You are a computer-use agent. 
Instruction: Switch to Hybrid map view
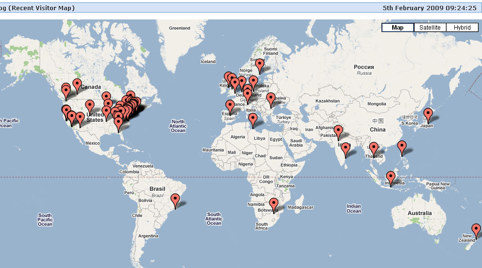click(x=462, y=28)
